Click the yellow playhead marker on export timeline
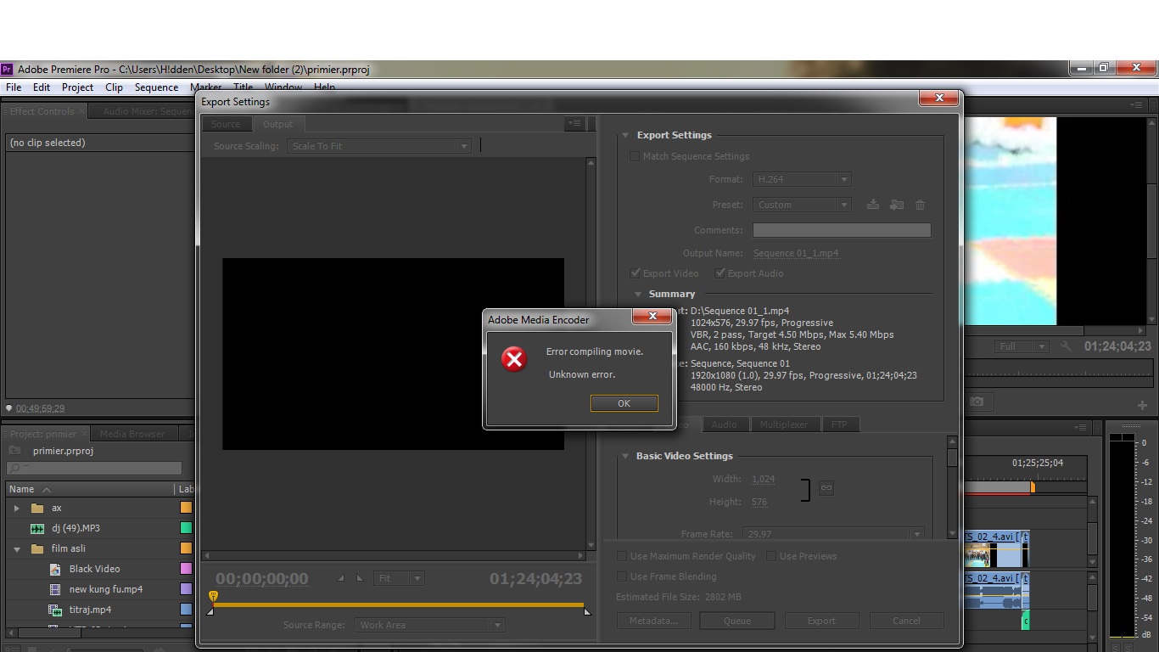Viewport: 1159px width, 652px height. click(213, 597)
